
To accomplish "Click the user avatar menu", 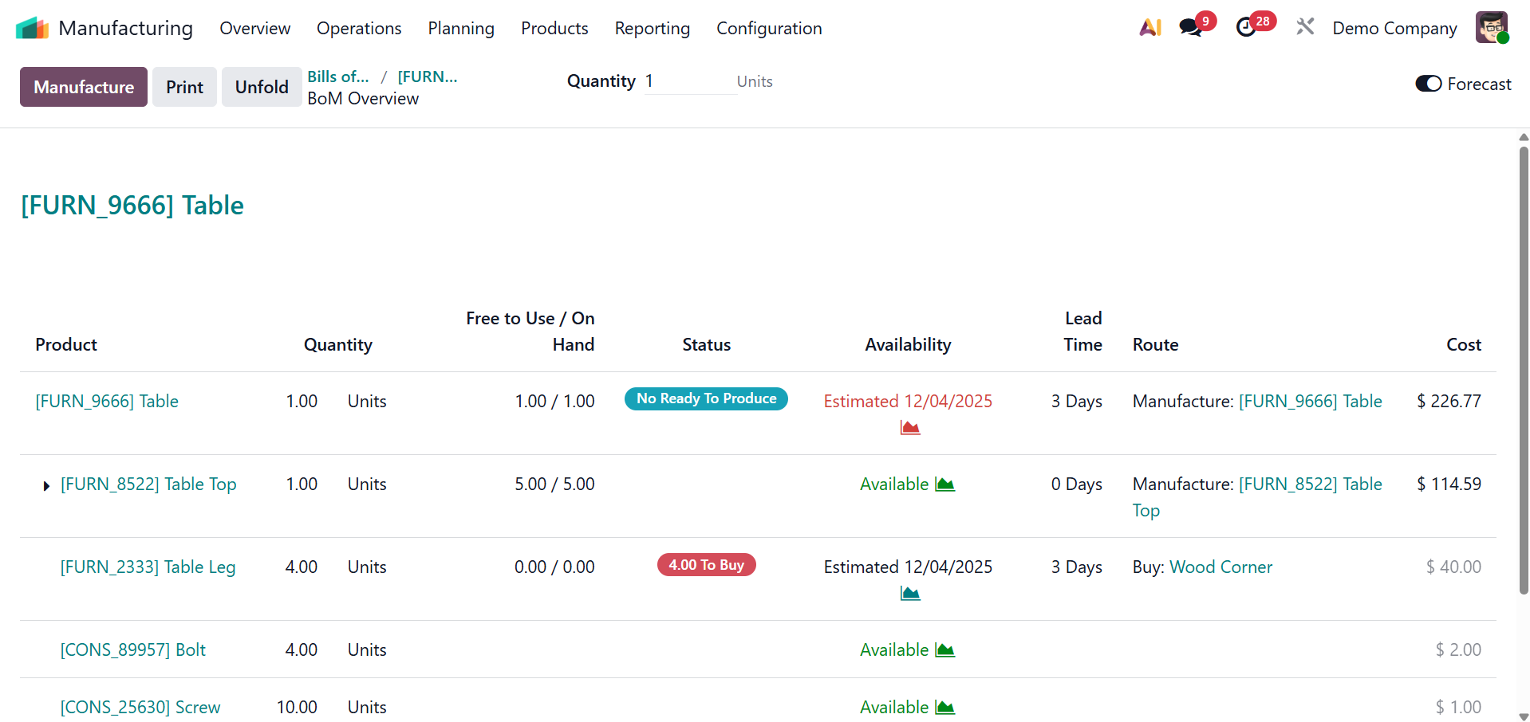I will click(1491, 28).
